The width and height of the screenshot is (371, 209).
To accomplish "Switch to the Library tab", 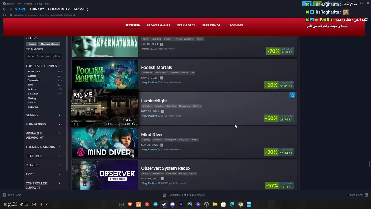I will (x=37, y=9).
